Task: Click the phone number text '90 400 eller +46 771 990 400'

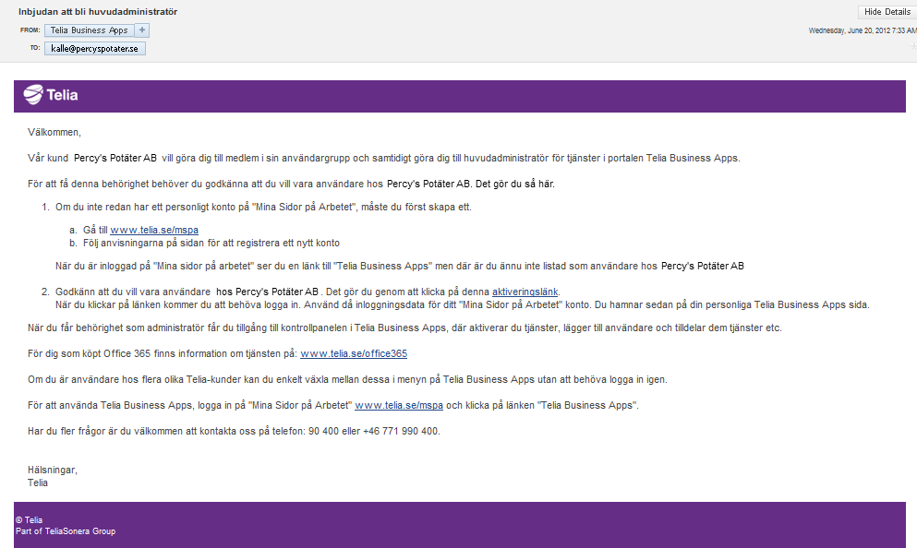Action: pos(373,431)
